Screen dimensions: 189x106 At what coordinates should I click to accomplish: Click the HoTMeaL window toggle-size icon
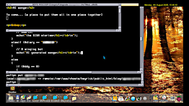pos(120,5)
